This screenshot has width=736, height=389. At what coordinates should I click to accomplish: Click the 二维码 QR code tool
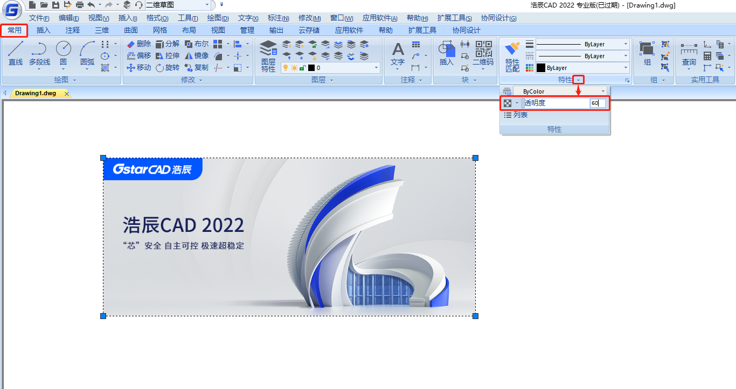[483, 54]
